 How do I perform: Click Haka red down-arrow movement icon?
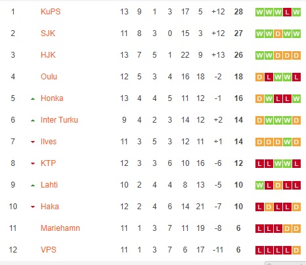pos(33,207)
